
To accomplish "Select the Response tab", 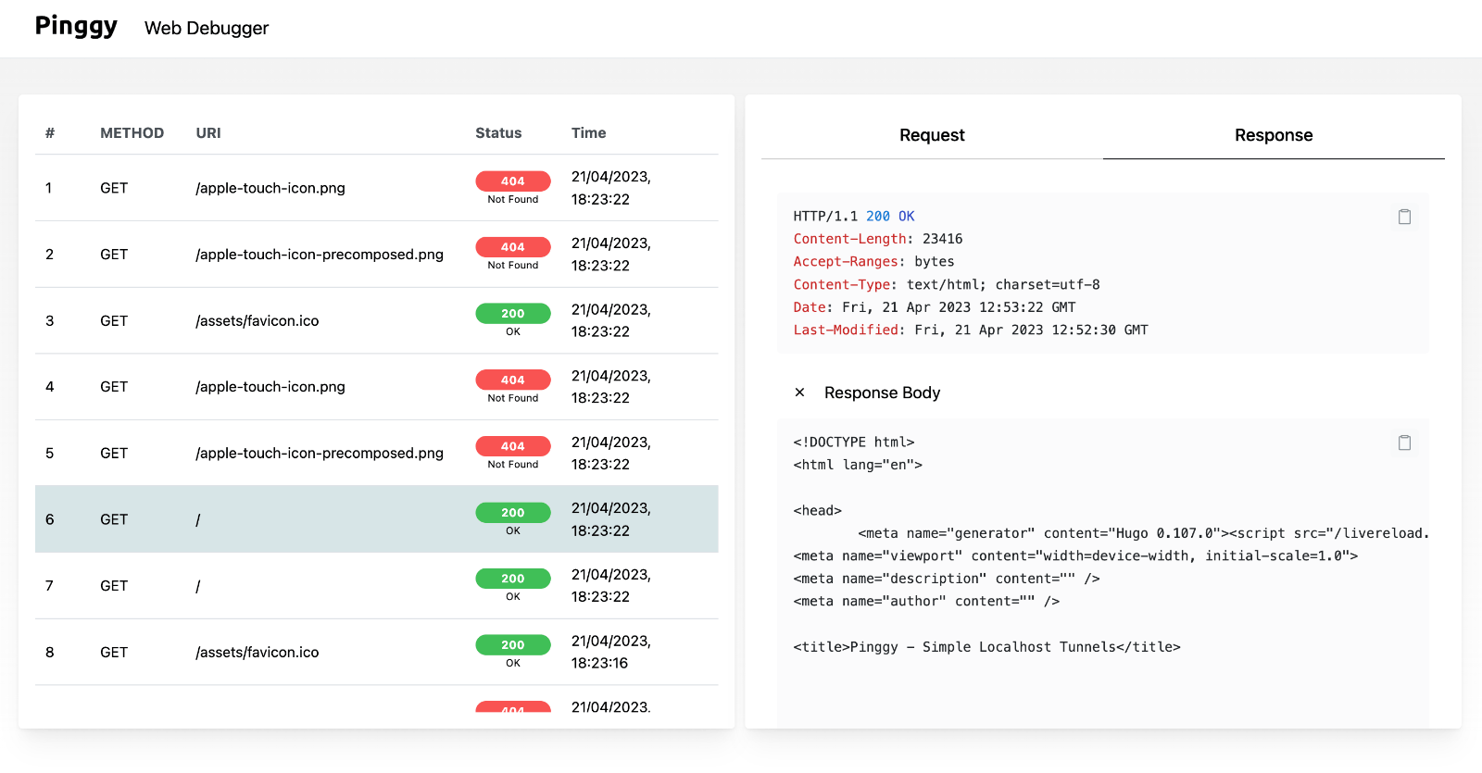I will point(1273,135).
